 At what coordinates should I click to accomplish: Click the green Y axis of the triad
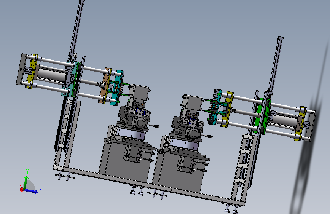(x=26, y=182)
